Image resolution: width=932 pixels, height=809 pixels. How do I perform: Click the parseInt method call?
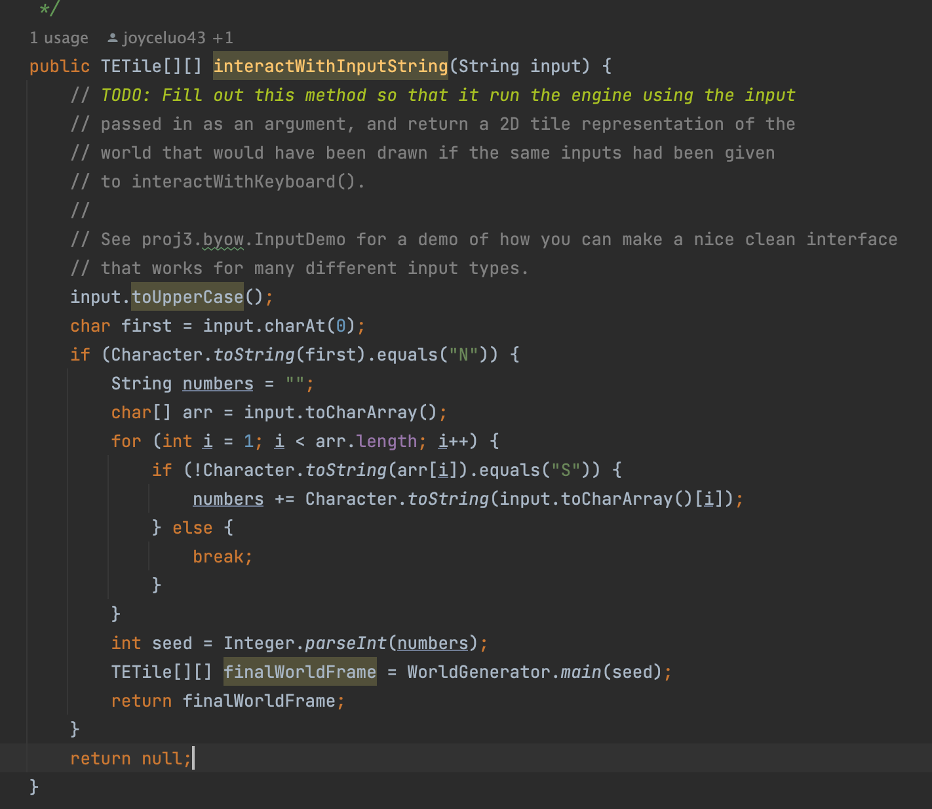345,643
